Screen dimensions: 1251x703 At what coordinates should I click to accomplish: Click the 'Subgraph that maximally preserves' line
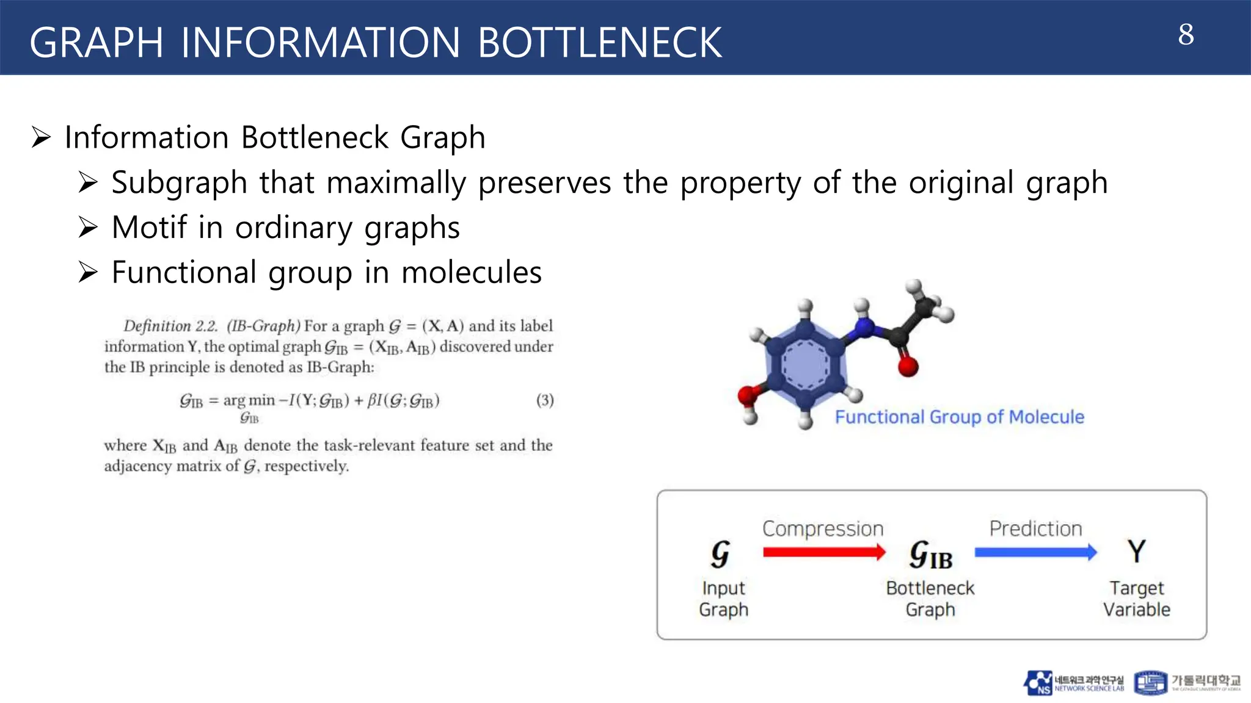point(609,182)
